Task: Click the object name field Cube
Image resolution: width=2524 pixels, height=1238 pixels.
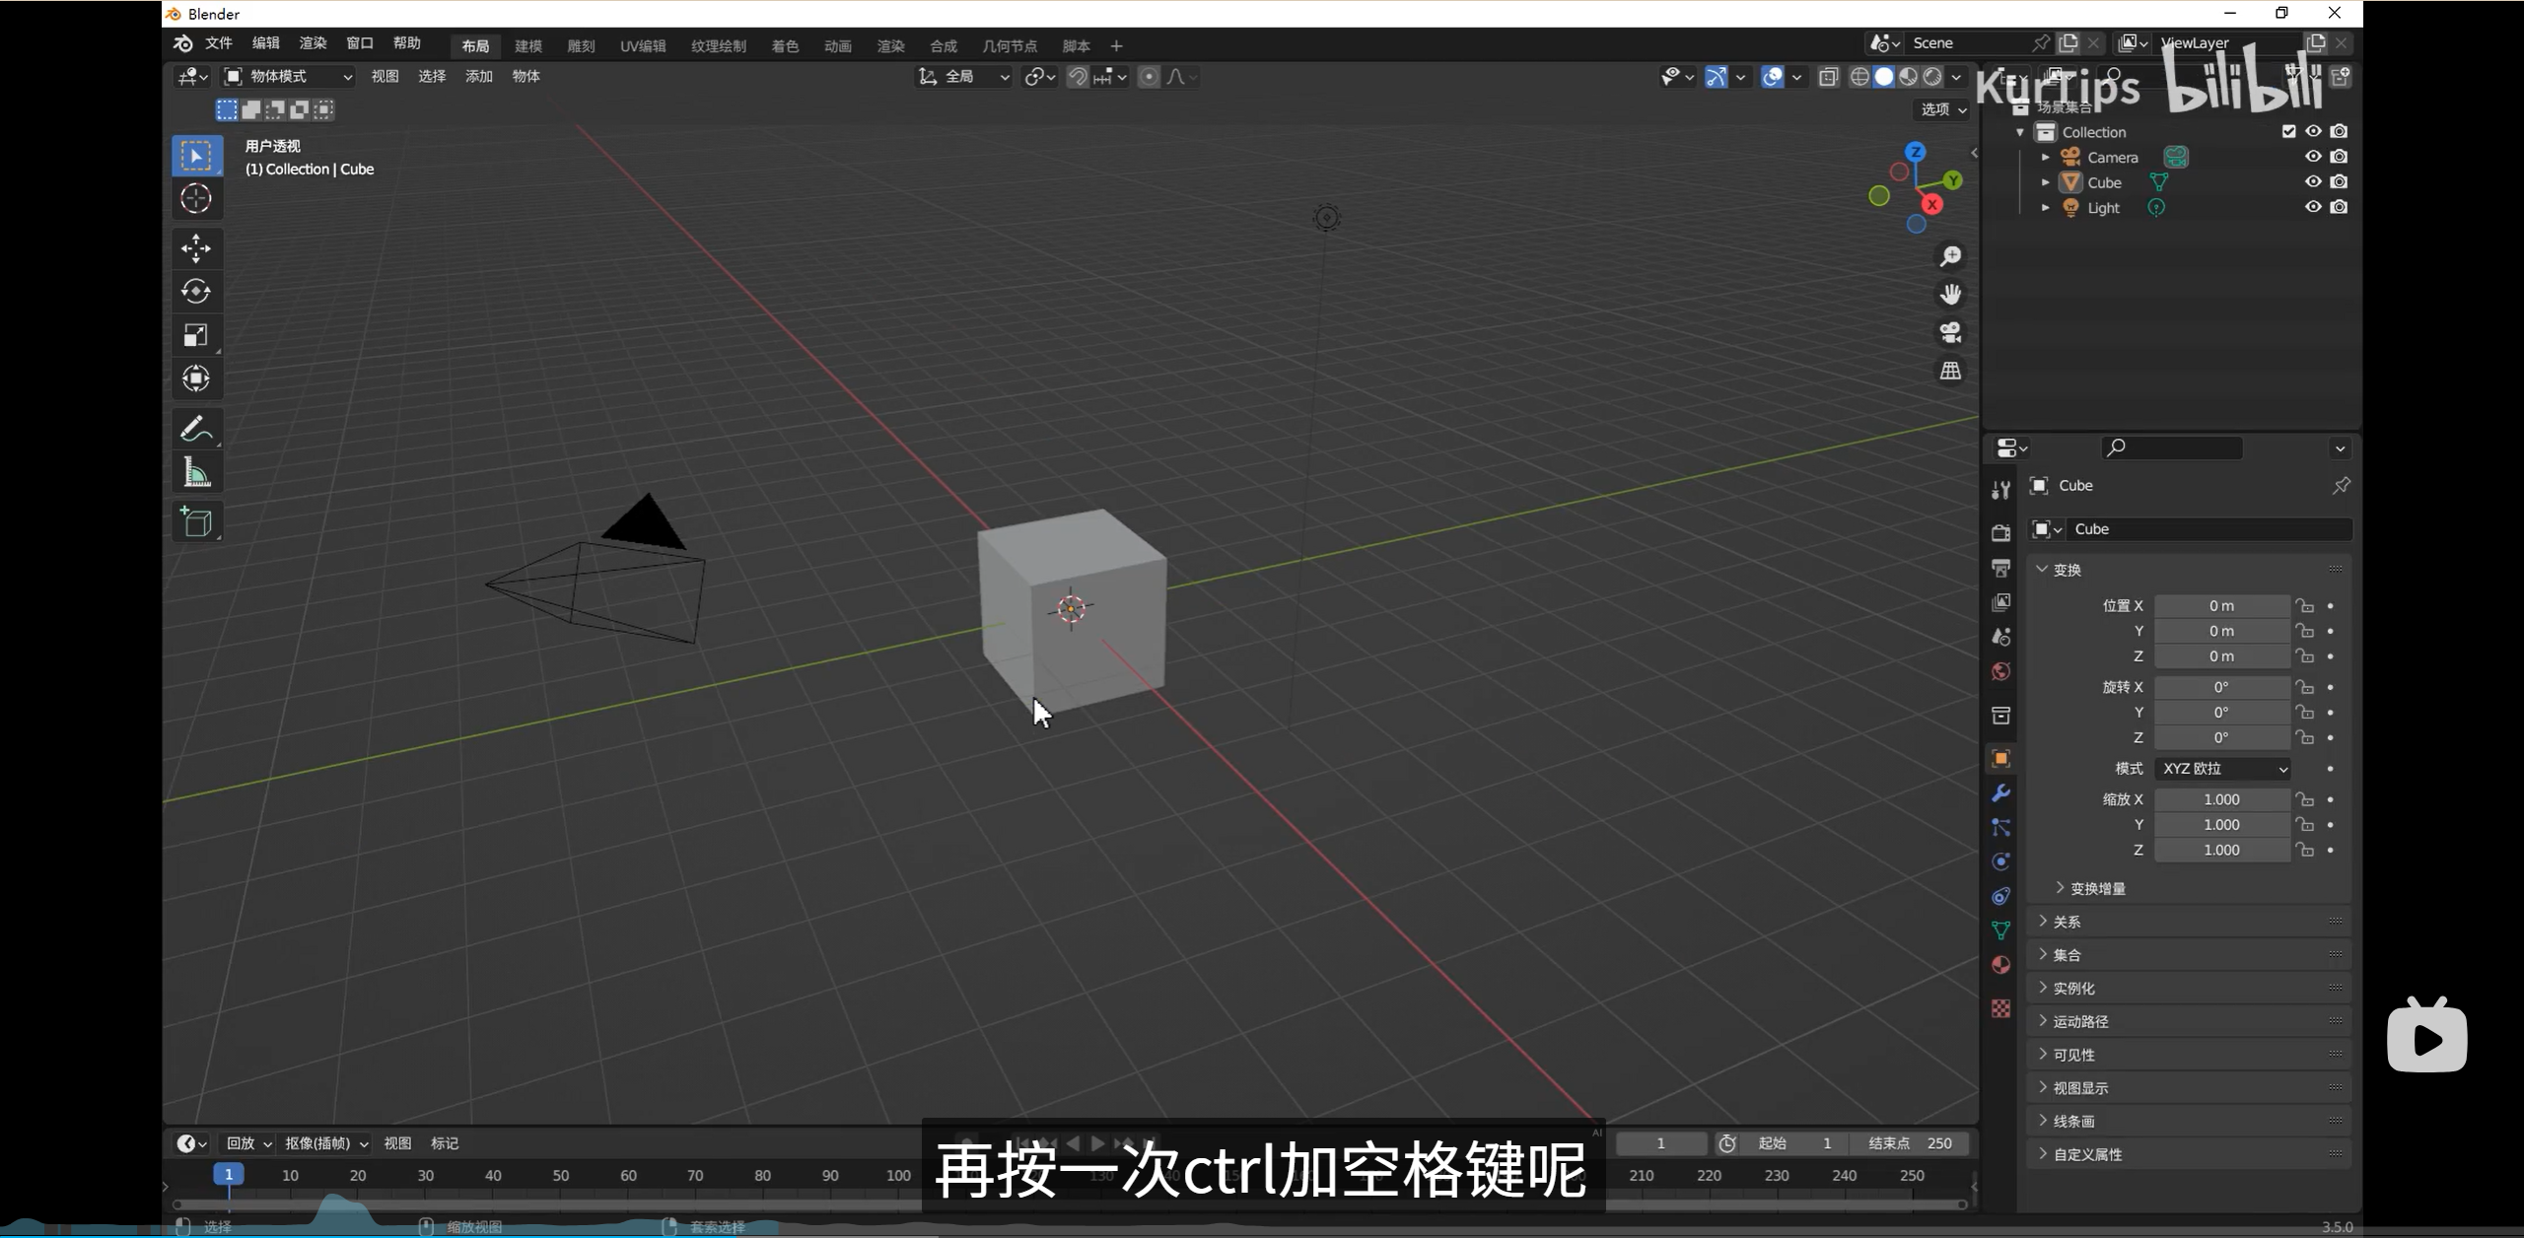Action: pyautogui.click(x=2210, y=529)
